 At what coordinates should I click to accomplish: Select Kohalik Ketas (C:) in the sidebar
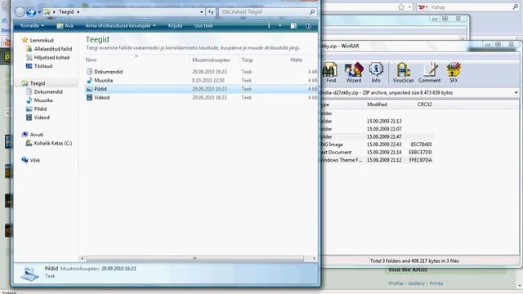tap(49, 143)
